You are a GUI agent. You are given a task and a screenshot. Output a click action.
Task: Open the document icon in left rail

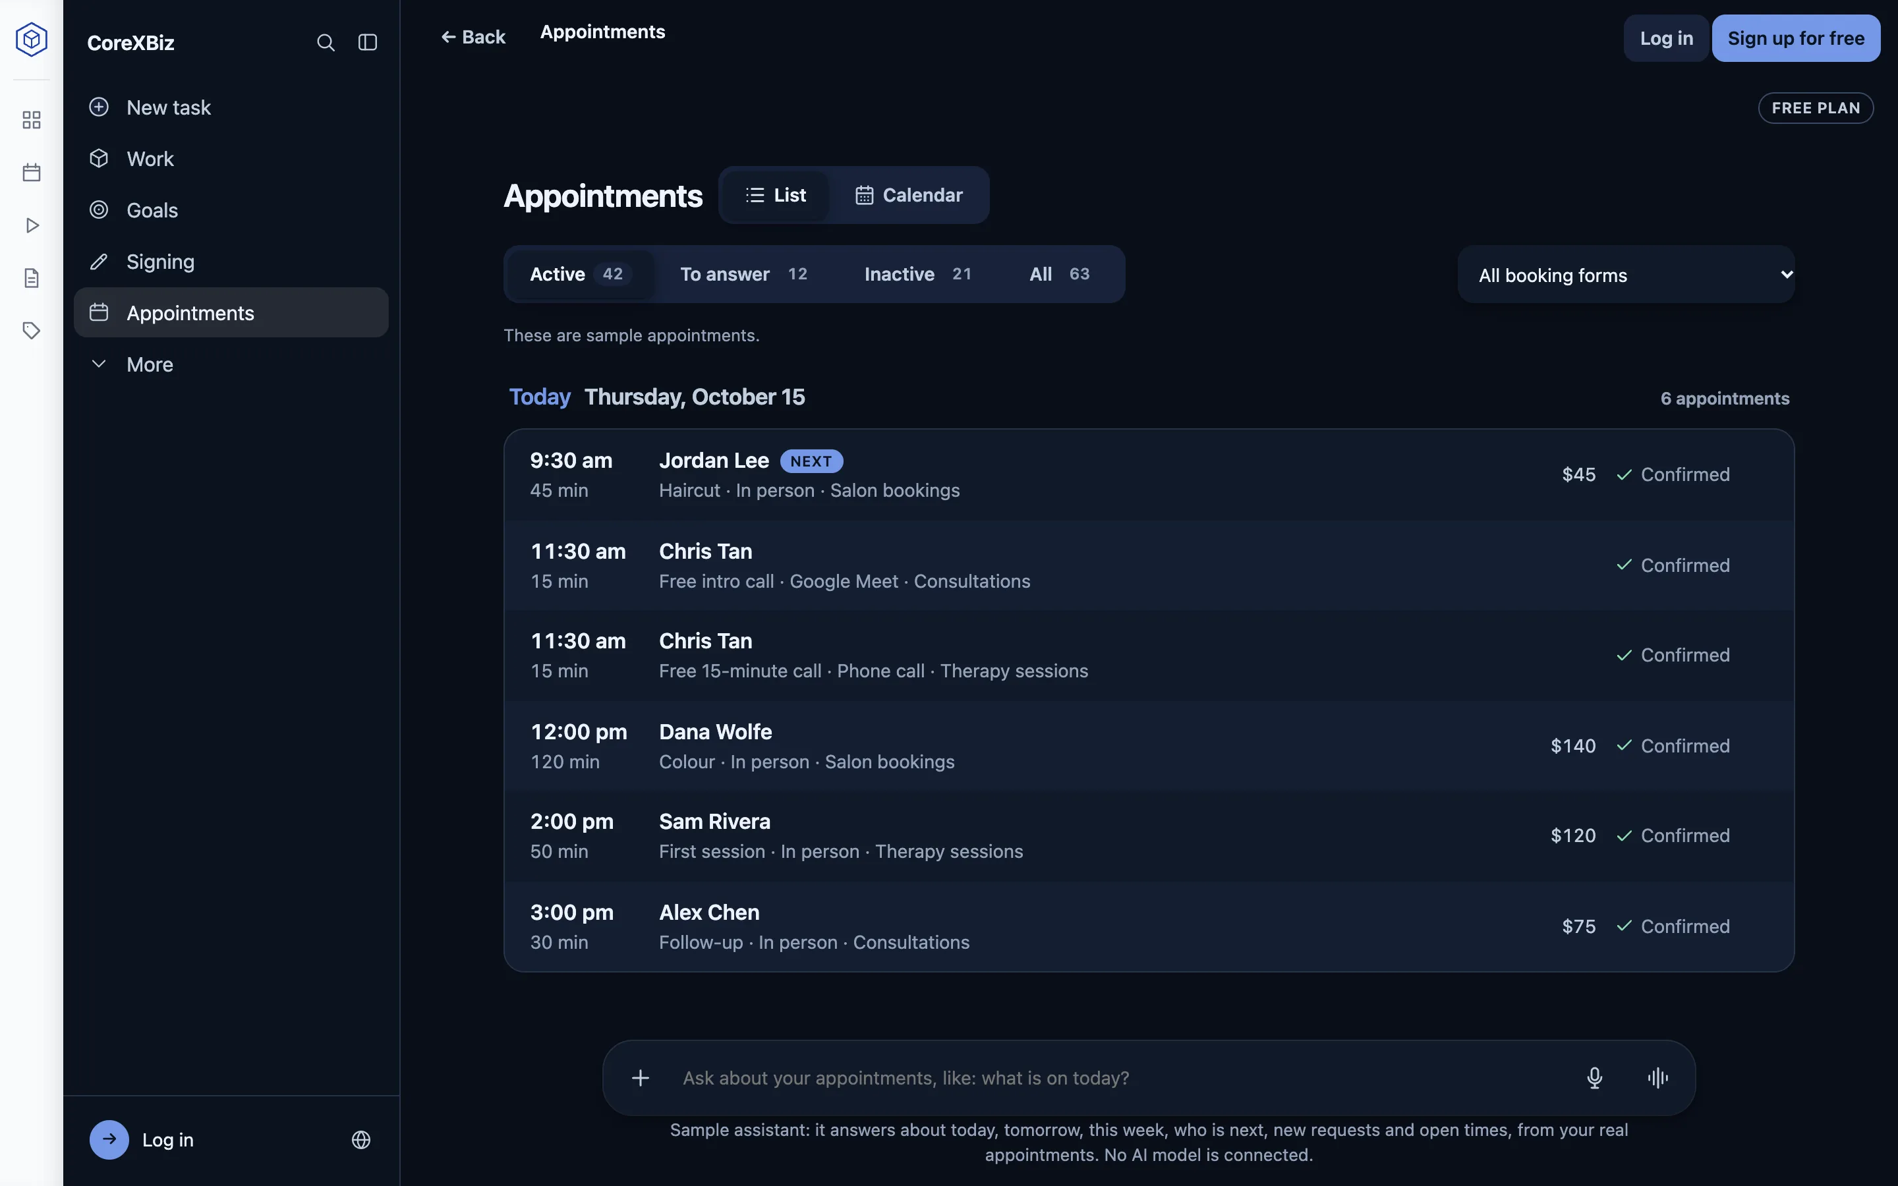tap(32, 277)
